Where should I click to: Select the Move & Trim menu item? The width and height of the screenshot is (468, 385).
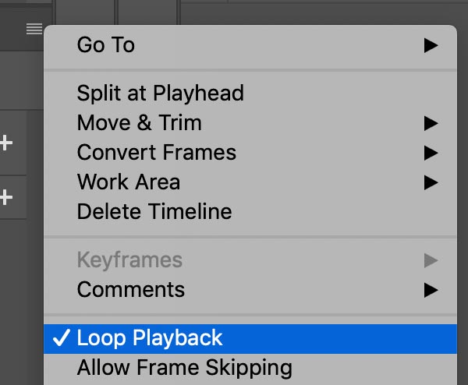coord(250,123)
